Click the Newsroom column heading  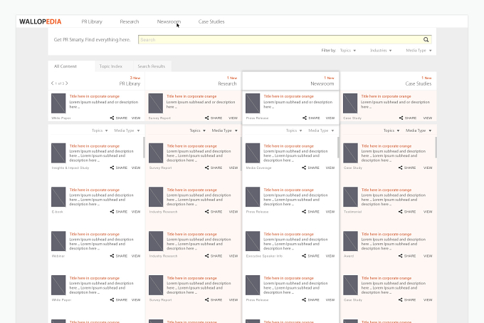(322, 83)
